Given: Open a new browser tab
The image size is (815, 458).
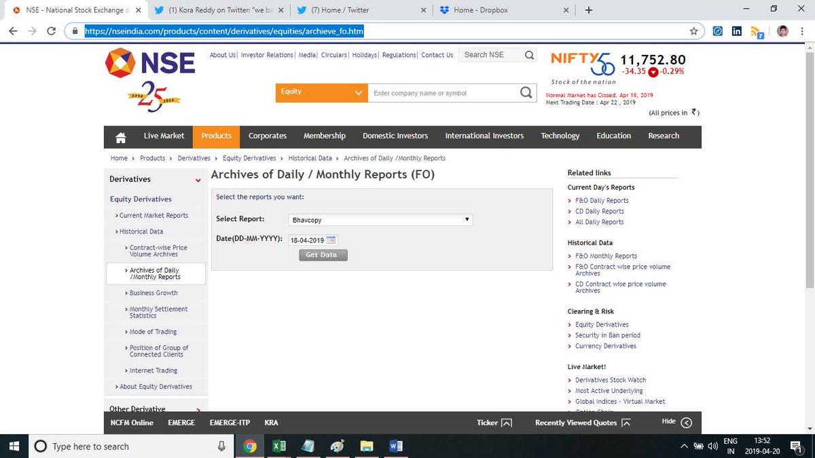Looking at the screenshot, I should pos(588,10).
